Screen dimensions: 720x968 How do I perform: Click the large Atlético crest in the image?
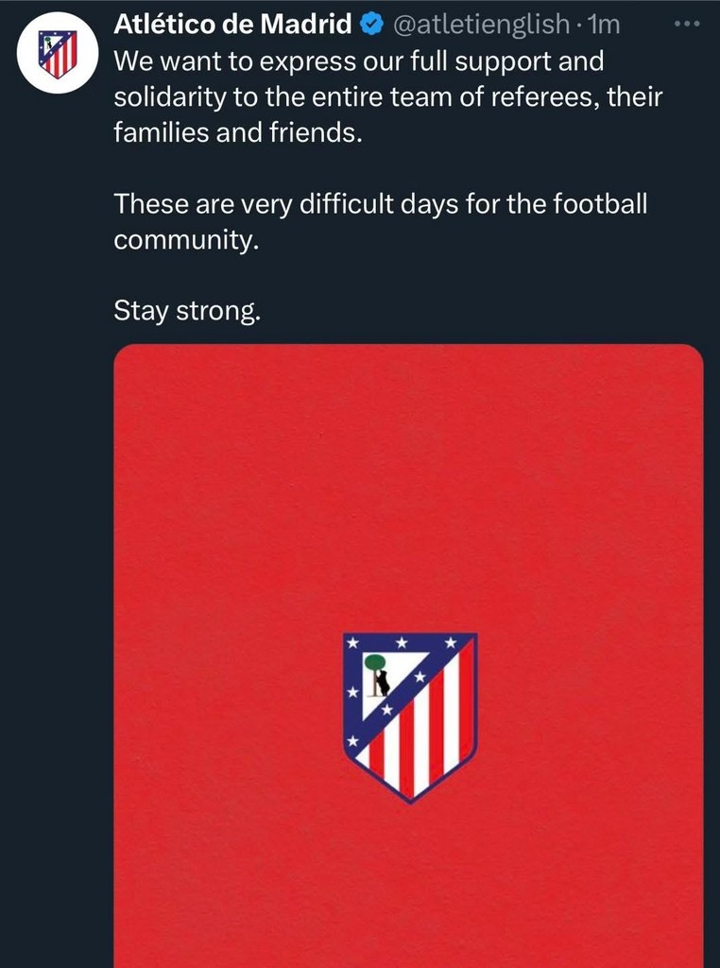(x=409, y=717)
